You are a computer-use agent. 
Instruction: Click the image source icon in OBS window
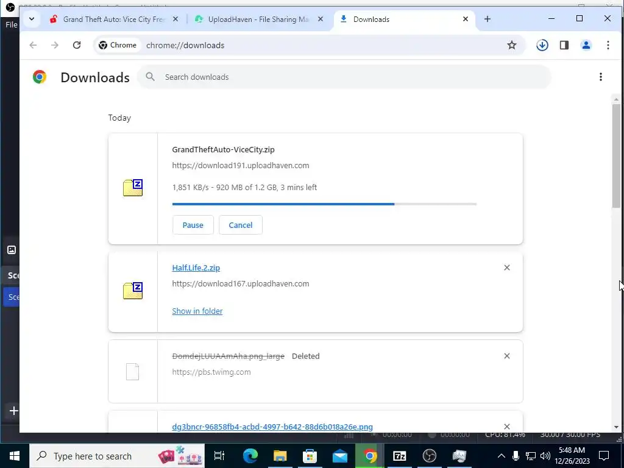[x=12, y=250]
